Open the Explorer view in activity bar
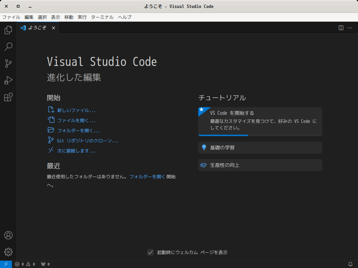 (8, 30)
